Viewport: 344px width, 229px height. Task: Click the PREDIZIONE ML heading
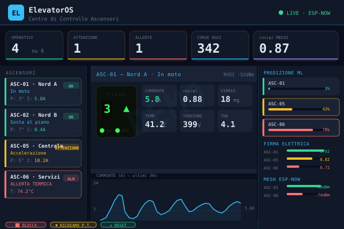(283, 73)
